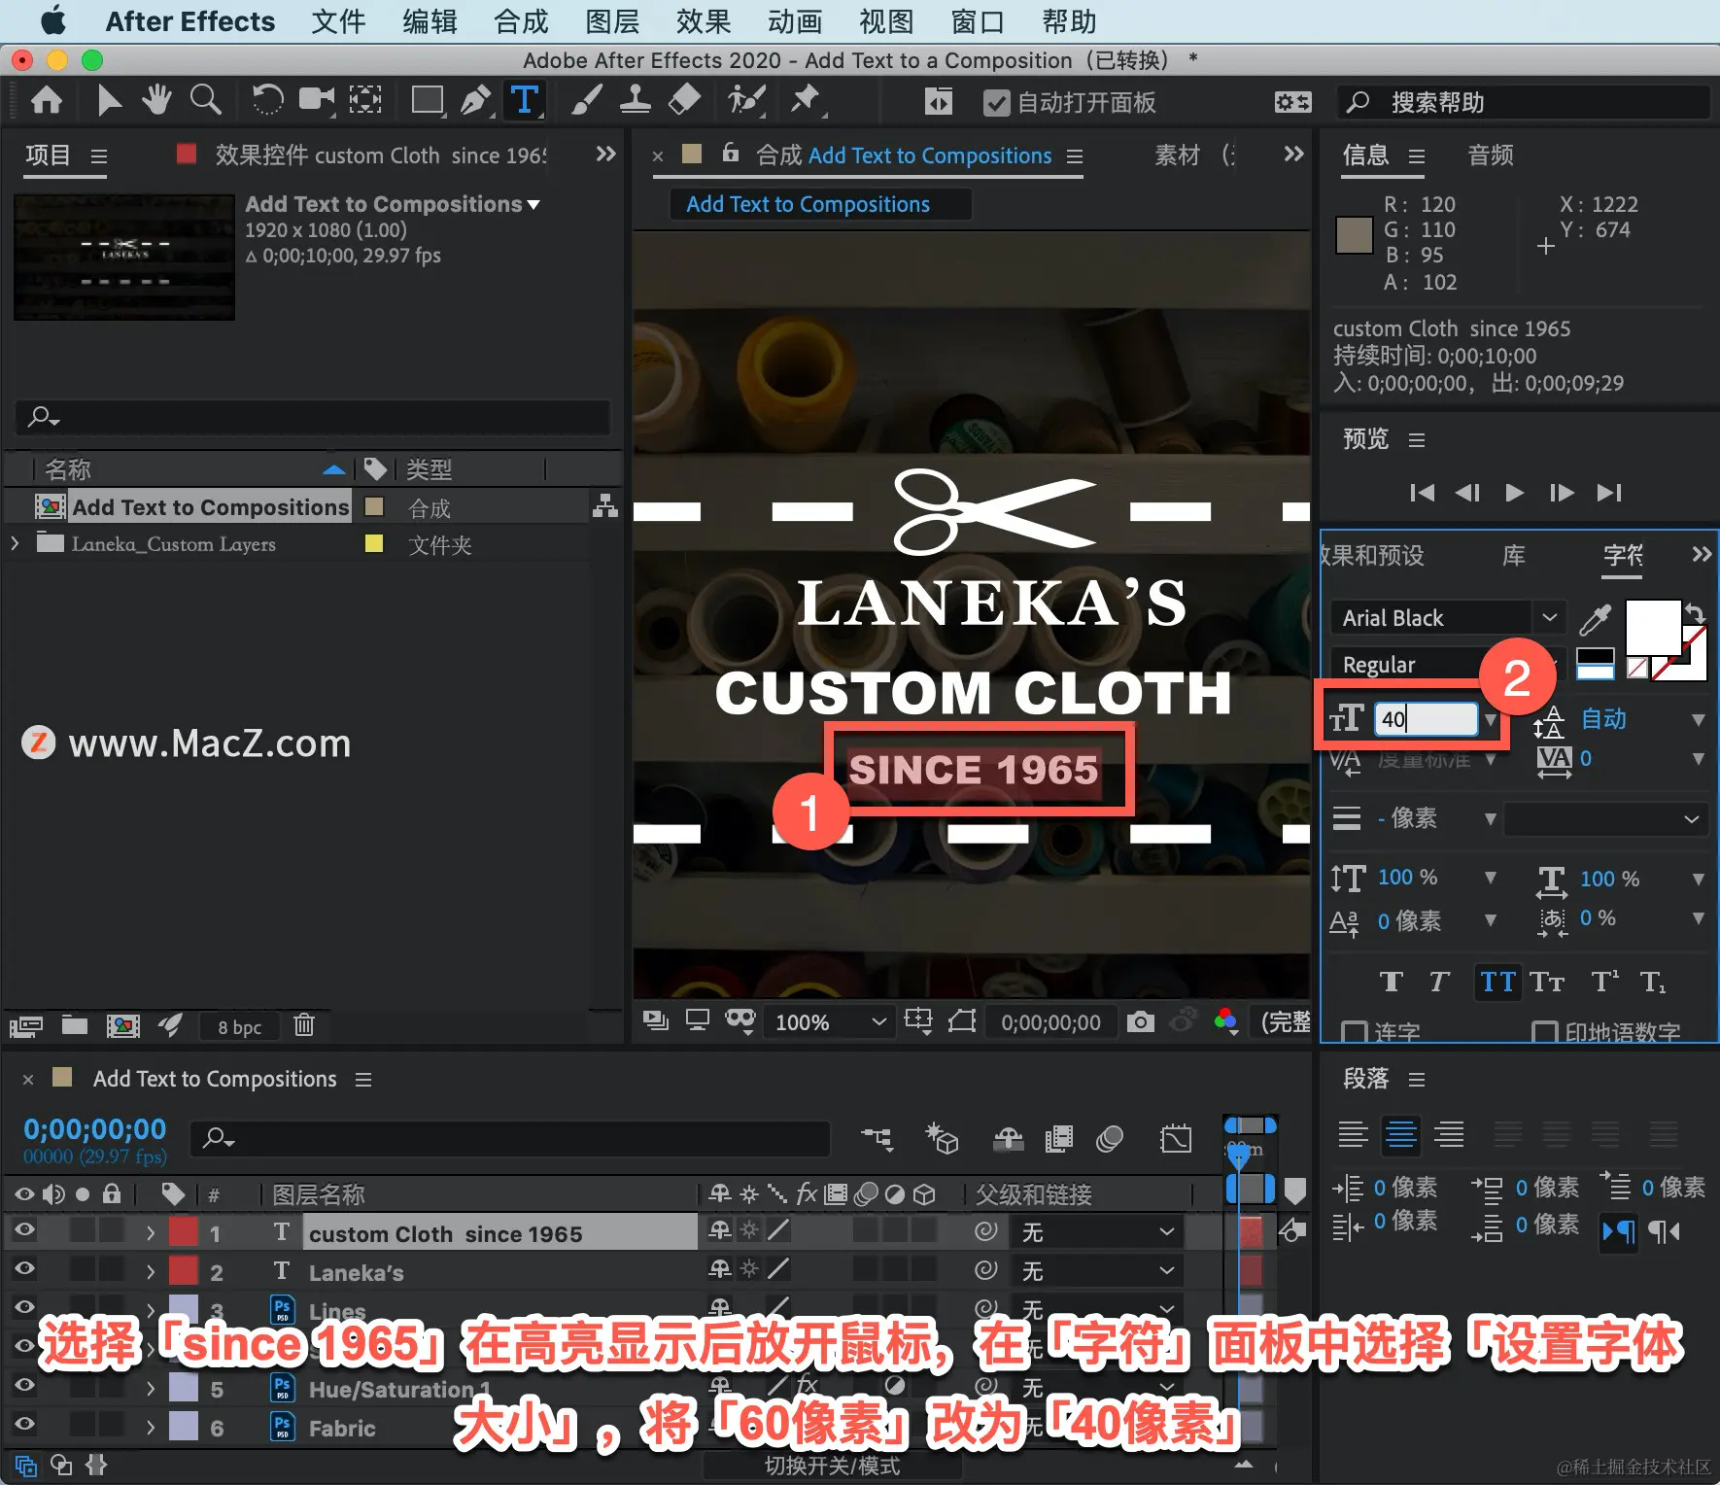Enable the ligatures checkbox

point(1352,1031)
